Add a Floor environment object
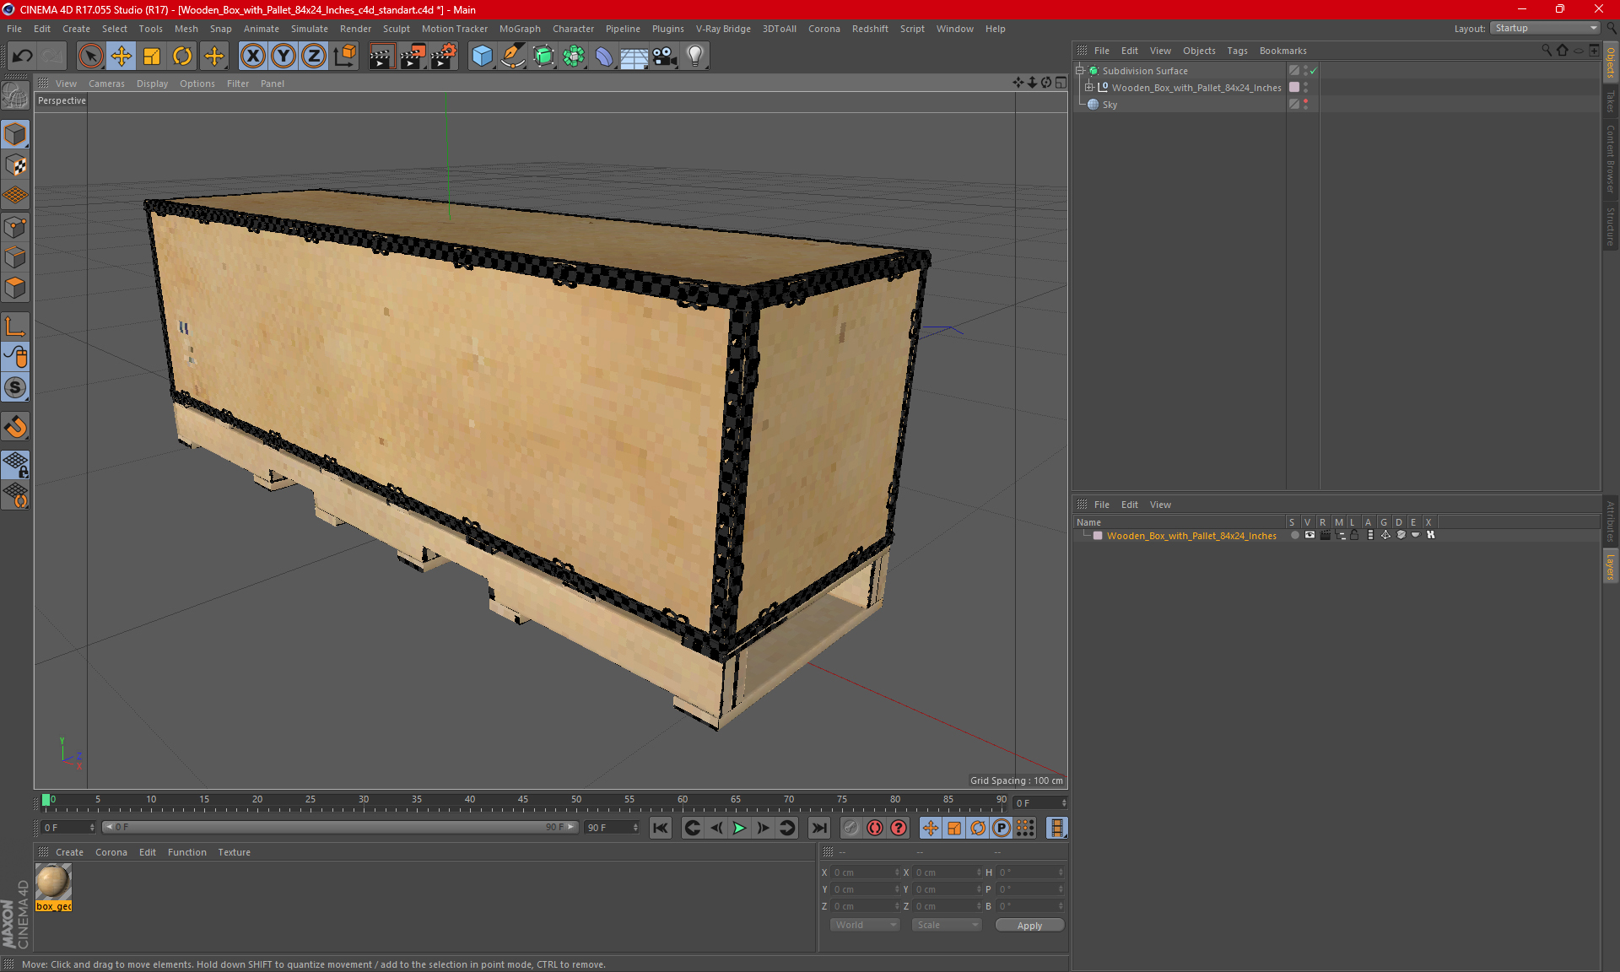1620x972 pixels. 634,56
